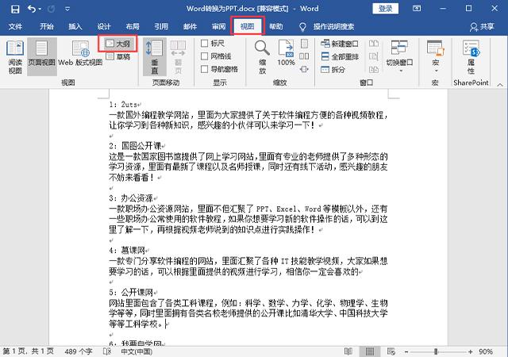Open the 宏 macros dropdown
The width and height of the screenshot is (508, 357).
436,56
